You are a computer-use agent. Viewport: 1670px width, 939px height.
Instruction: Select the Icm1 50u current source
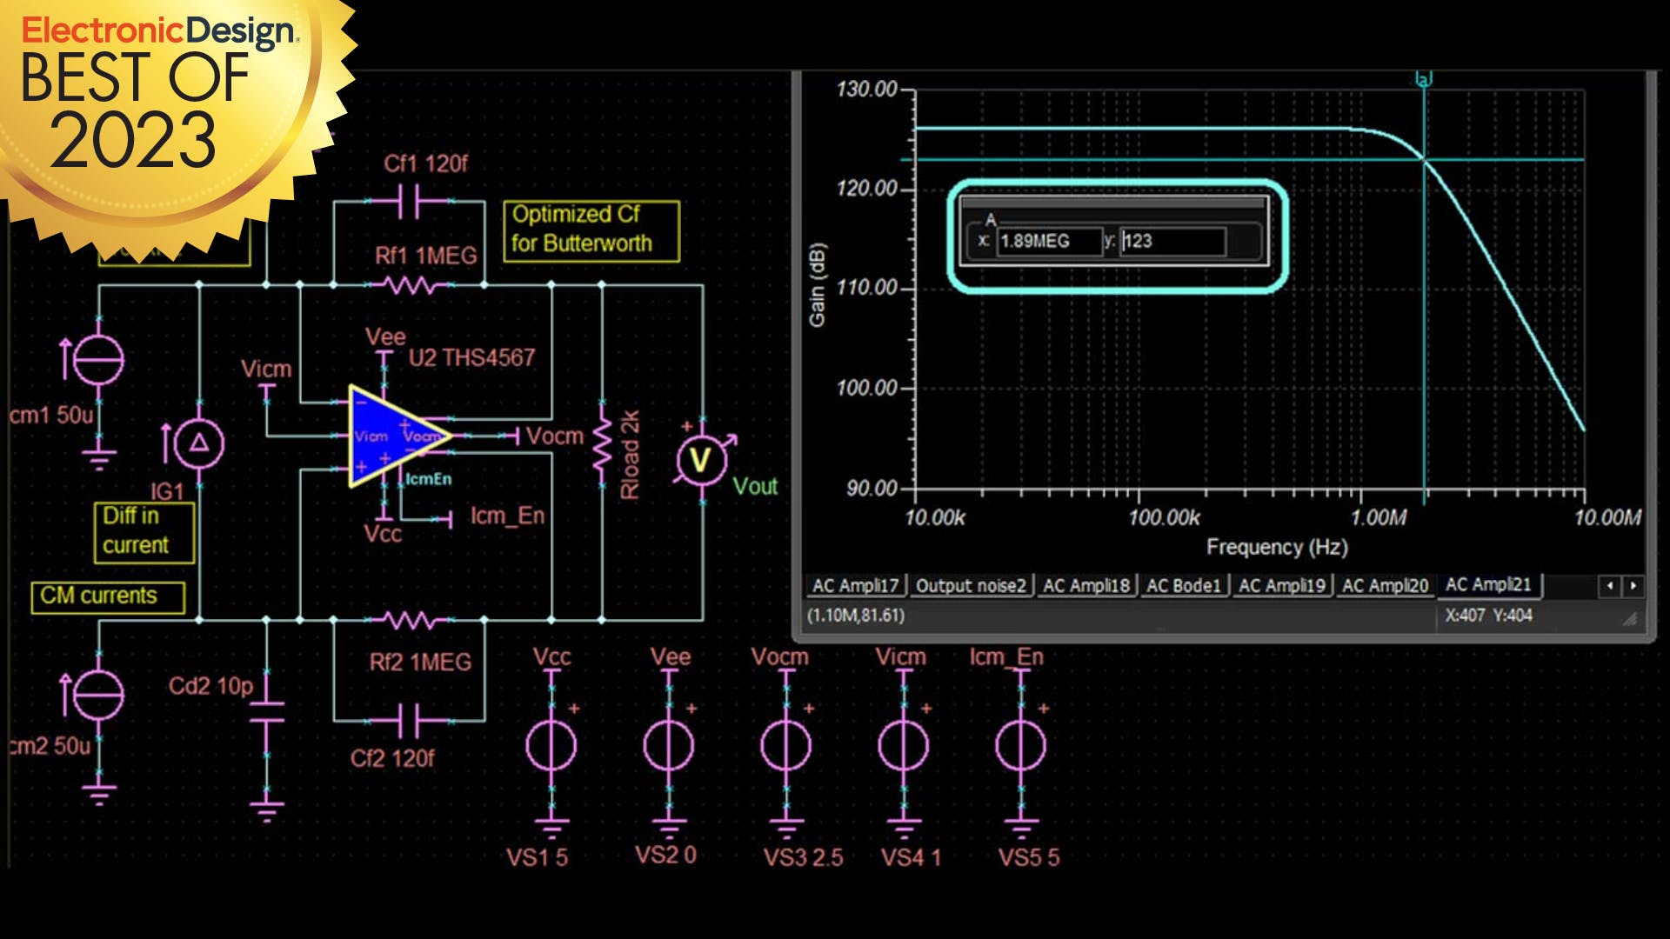(x=98, y=361)
